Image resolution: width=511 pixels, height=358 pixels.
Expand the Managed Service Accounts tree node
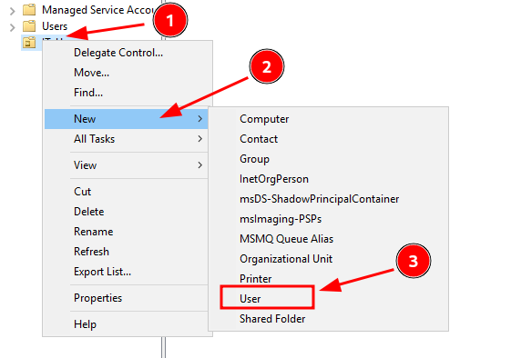click(x=12, y=11)
